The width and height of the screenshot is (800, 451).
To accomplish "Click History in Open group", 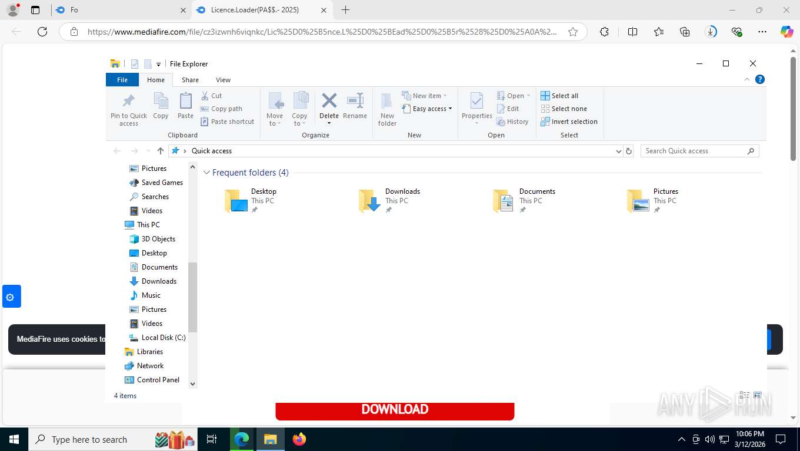I will coord(513,122).
